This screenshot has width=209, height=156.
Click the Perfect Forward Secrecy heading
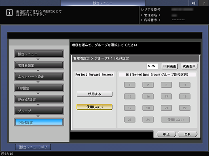coord(94,75)
